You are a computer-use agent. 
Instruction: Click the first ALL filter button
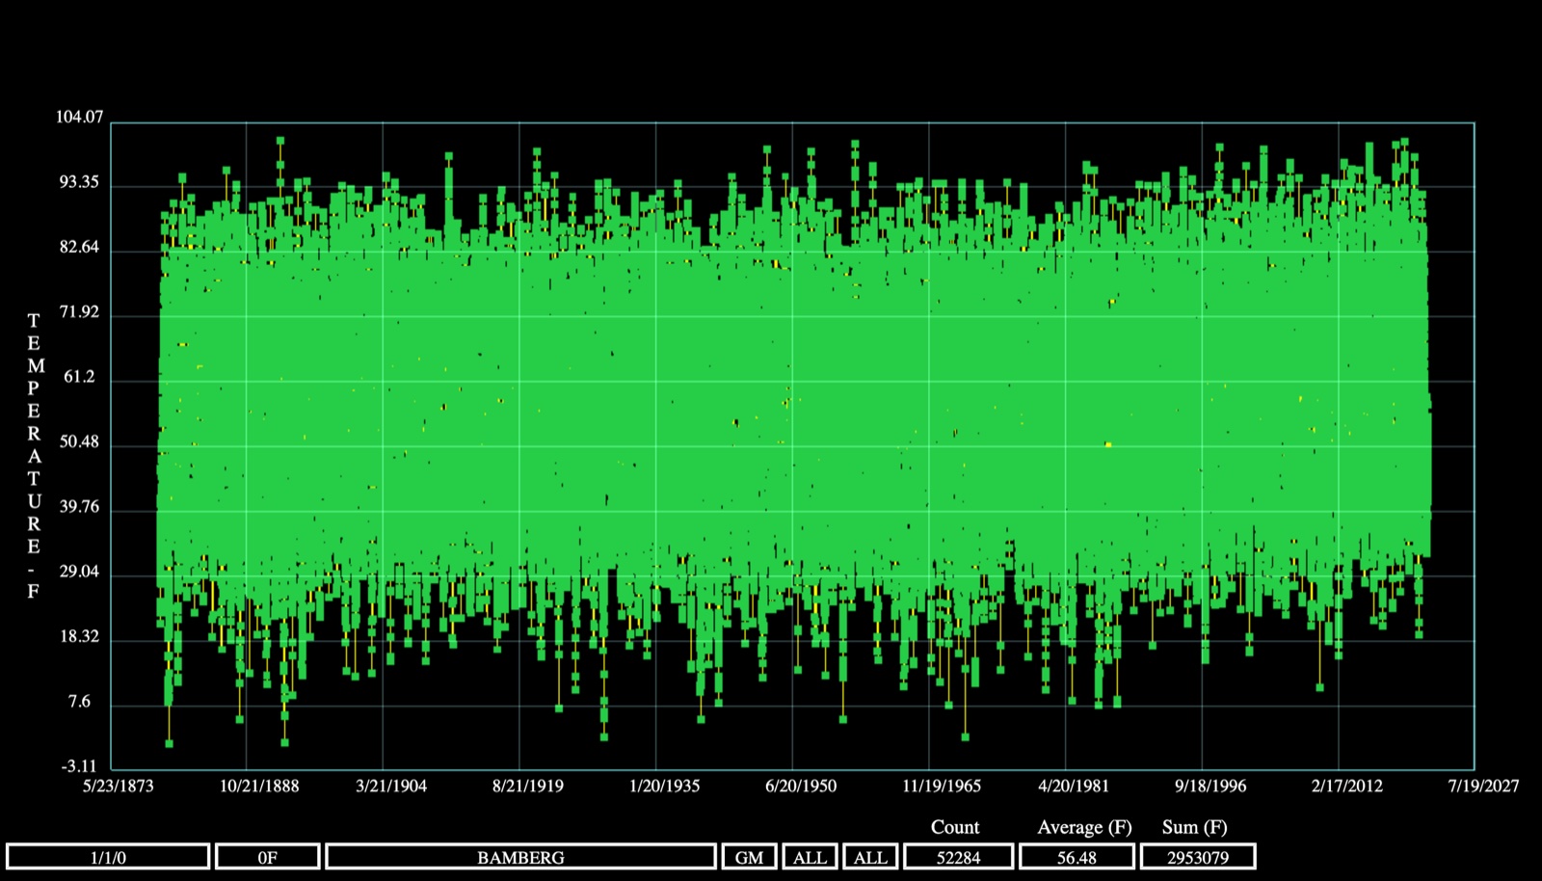pos(810,857)
